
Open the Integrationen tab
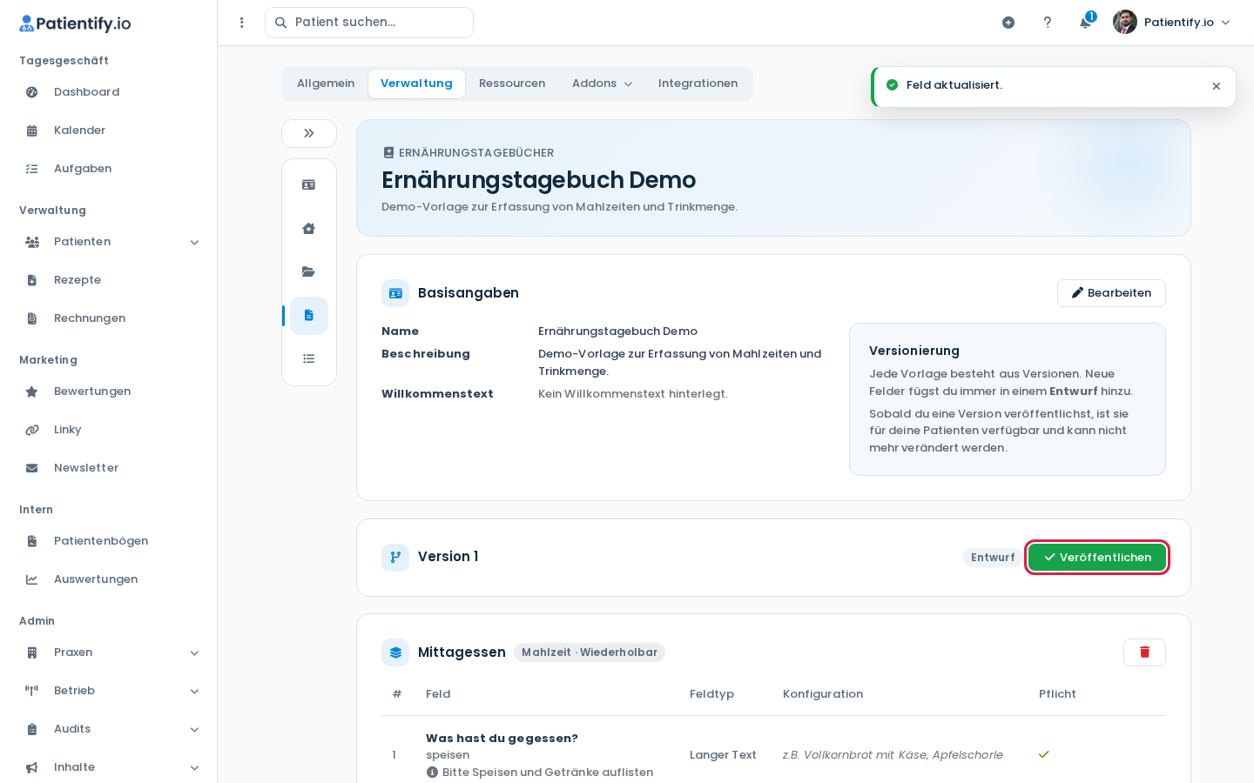pos(698,84)
